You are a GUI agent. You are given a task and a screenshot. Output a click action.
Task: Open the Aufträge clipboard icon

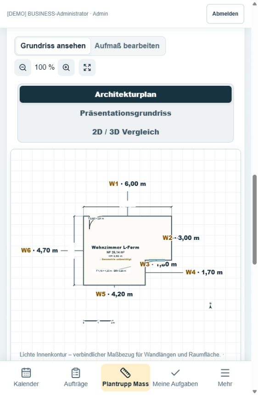pyautogui.click(x=76, y=373)
